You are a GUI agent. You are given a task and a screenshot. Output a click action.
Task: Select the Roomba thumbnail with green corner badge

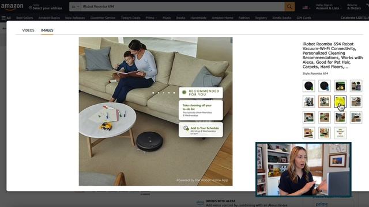309,86
